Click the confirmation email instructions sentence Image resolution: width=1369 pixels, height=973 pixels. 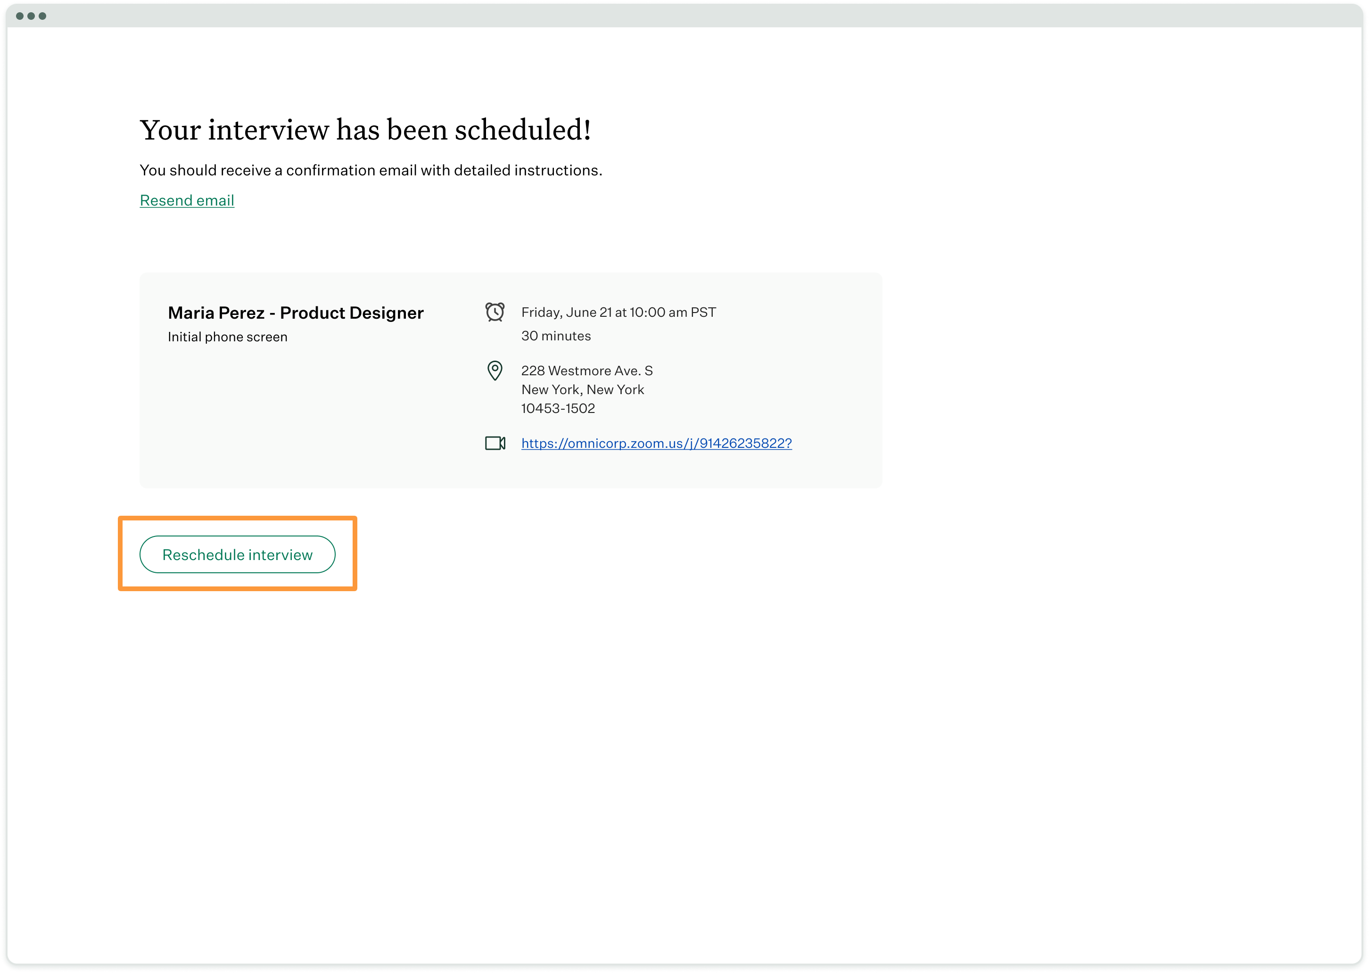[371, 171]
